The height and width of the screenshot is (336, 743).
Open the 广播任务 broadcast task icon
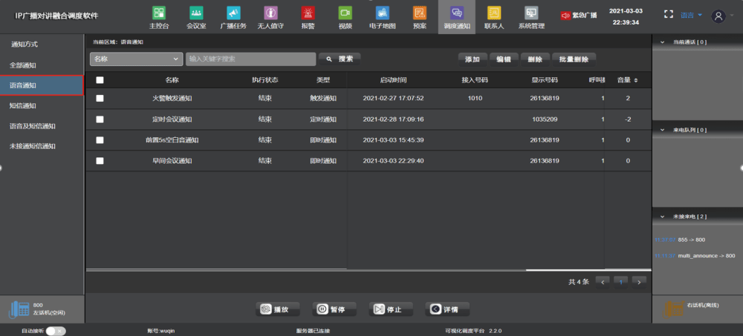[233, 13]
